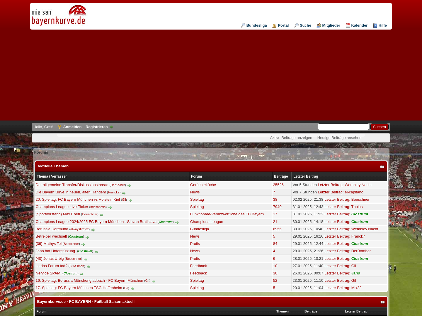
Task: Click arrow icon beside (40) Jonas Urbig thread
Action: 85,260
